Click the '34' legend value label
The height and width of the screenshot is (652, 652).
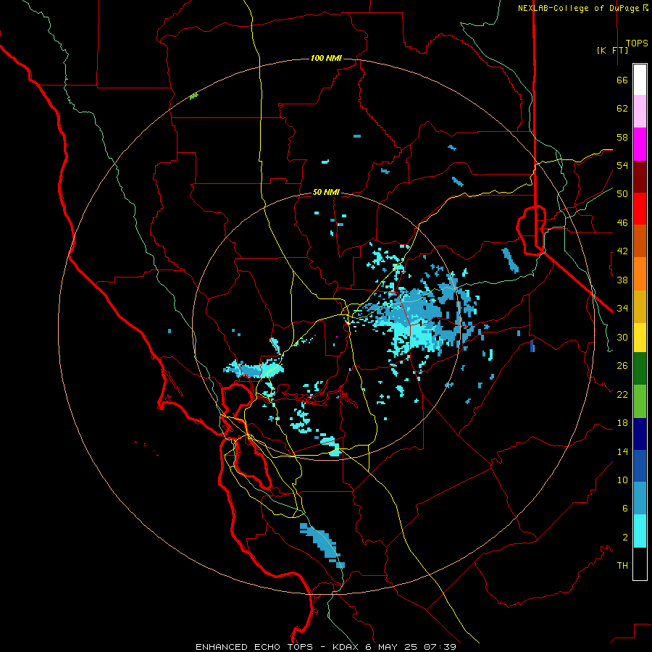point(622,309)
